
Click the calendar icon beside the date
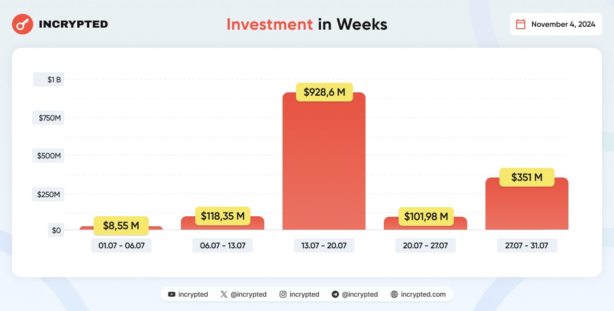pyautogui.click(x=520, y=24)
